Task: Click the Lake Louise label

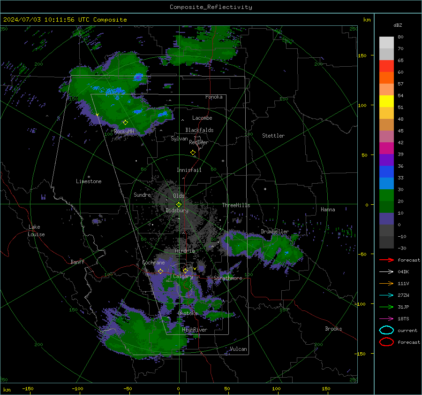Action: tap(37, 231)
